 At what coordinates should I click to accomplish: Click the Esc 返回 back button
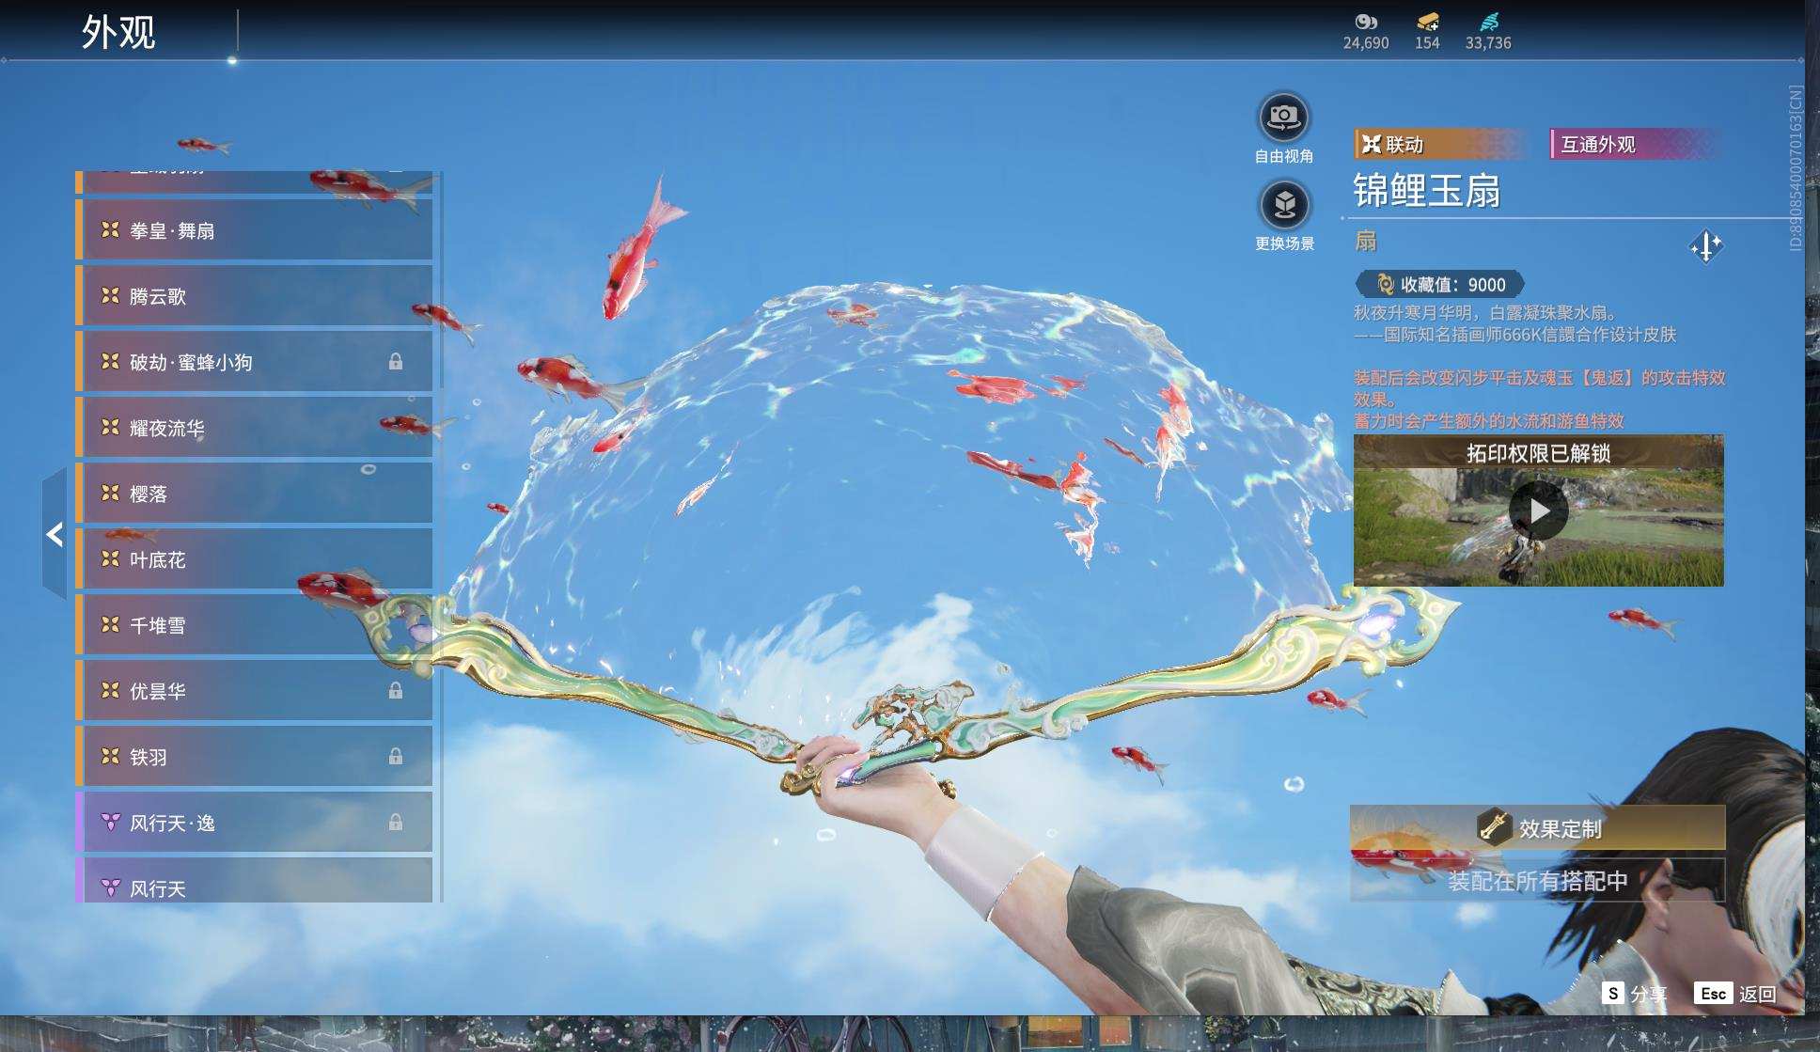pos(1735,994)
